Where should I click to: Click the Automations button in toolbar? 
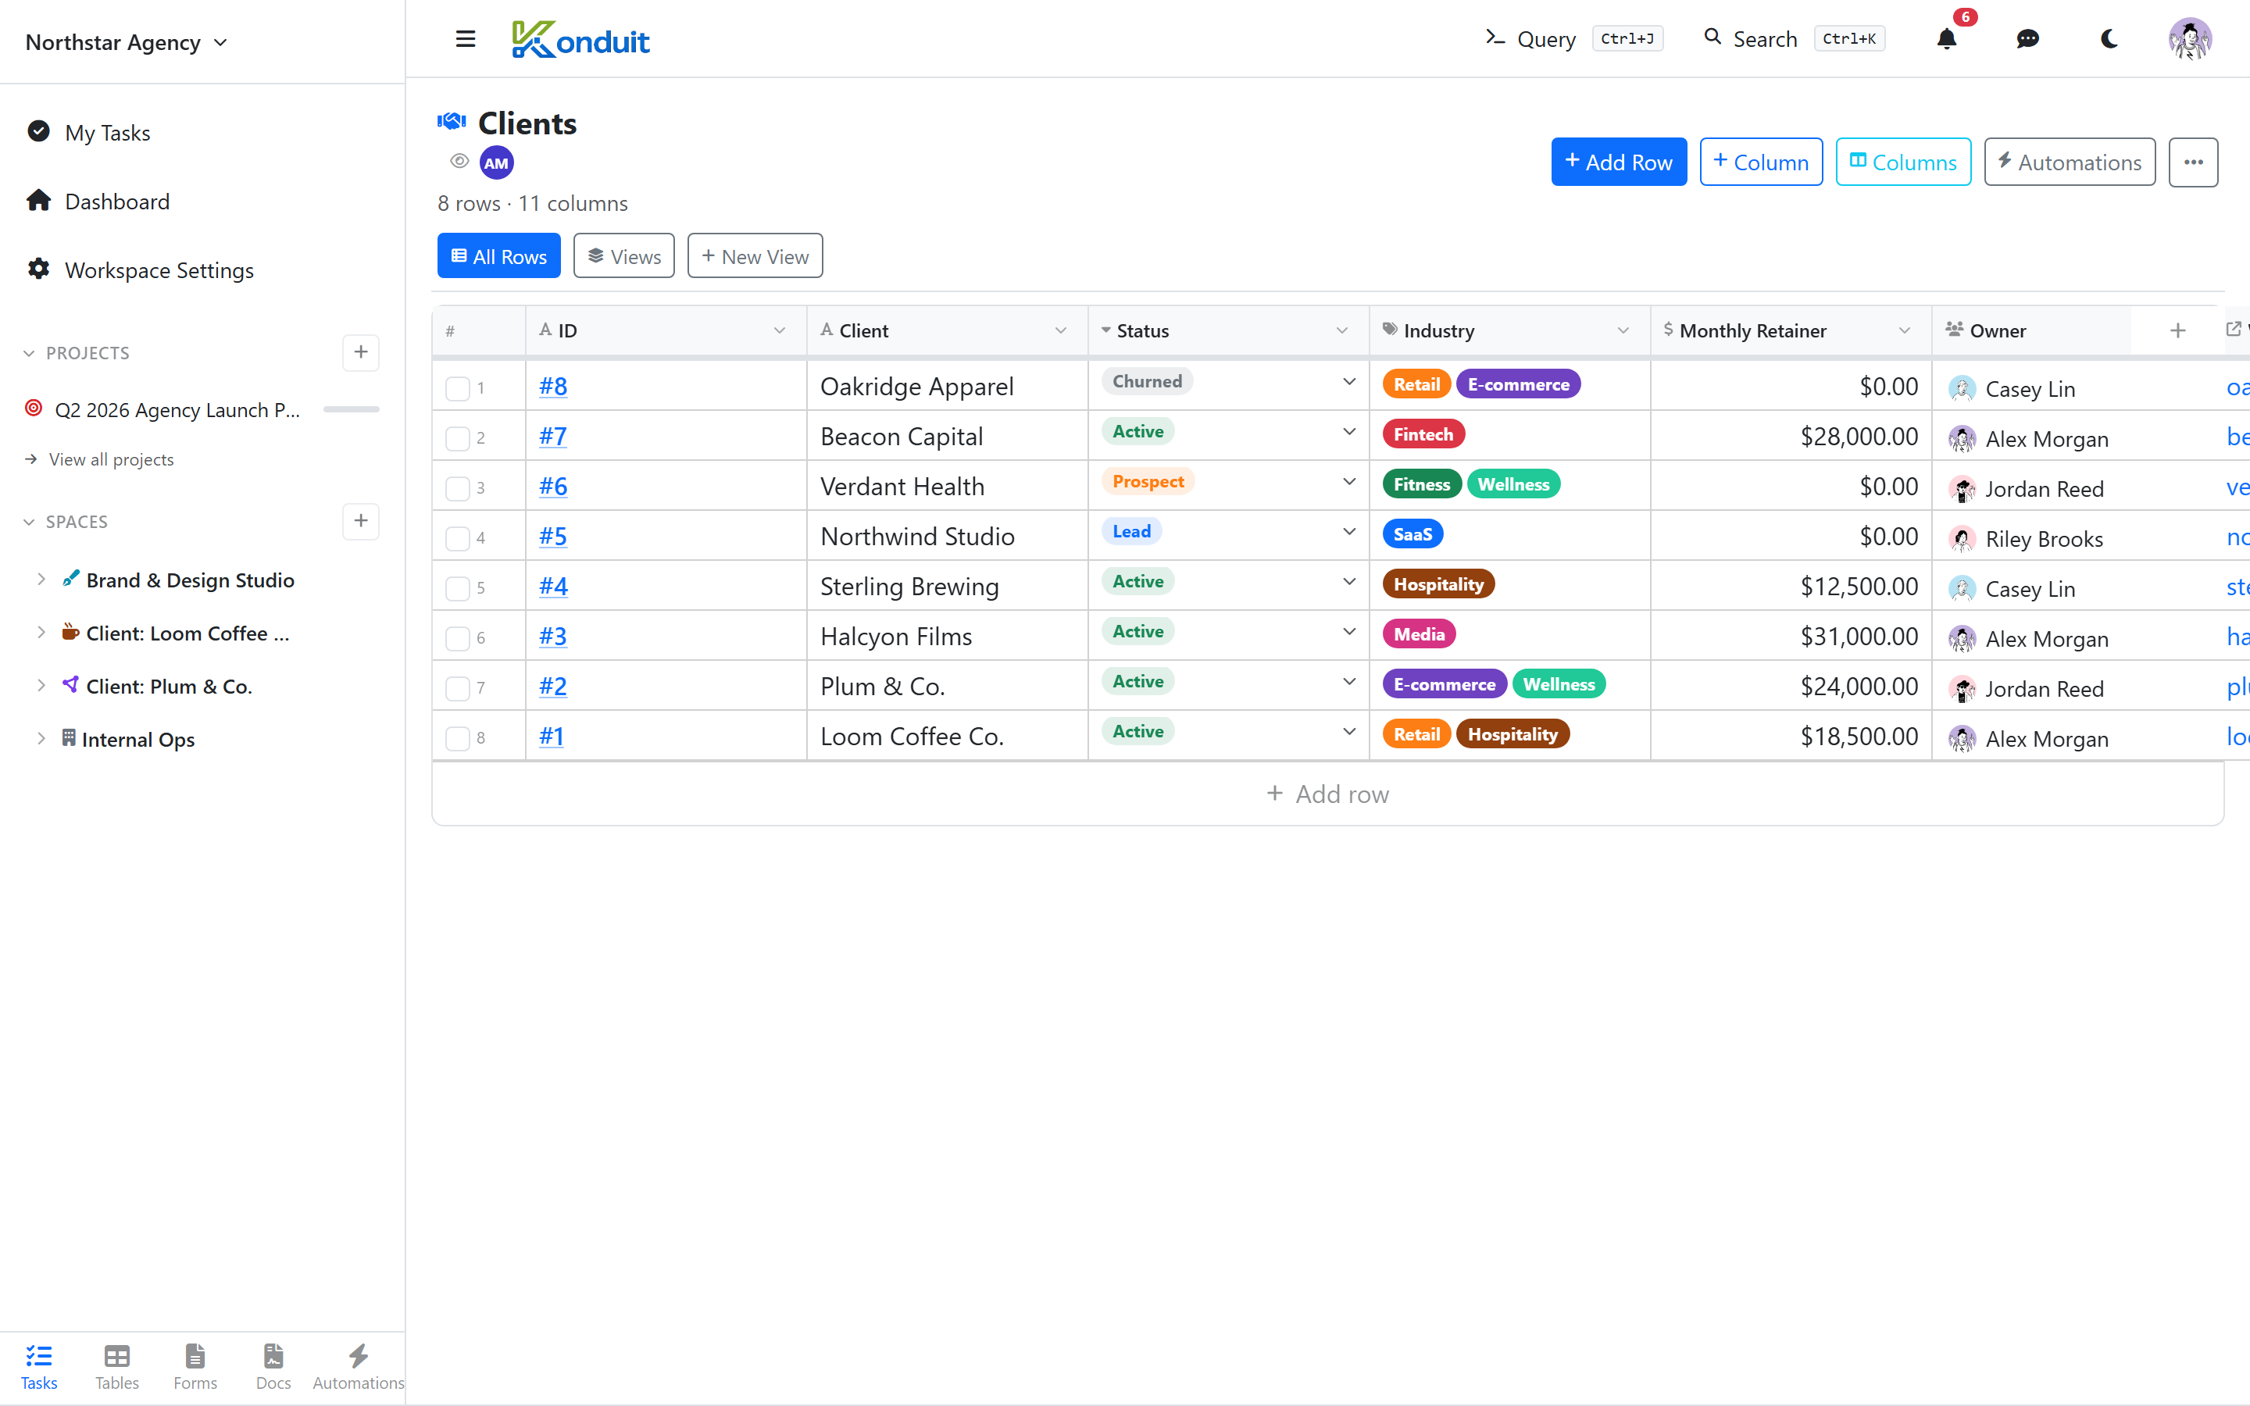pos(2070,162)
